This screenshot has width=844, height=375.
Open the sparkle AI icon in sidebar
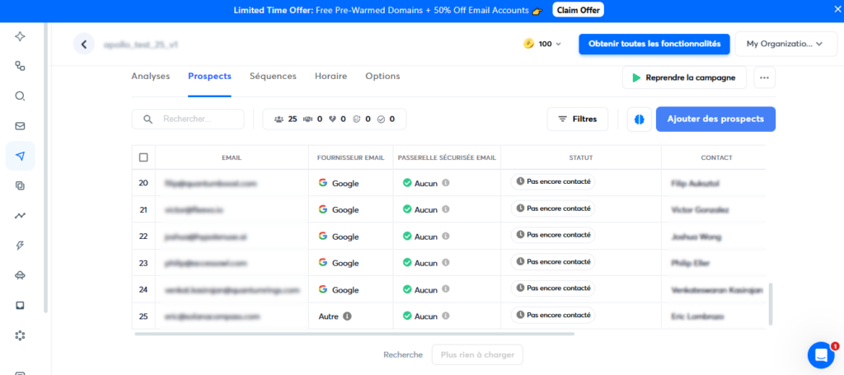[21, 37]
